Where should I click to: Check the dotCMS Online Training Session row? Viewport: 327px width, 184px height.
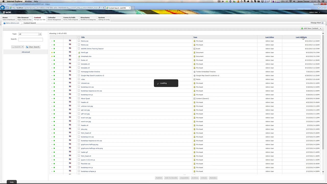click(x=79, y=49)
